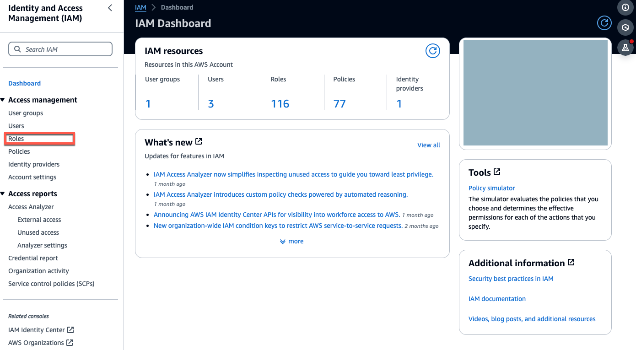Open AWS CloudShell from the top bar

(x=625, y=27)
